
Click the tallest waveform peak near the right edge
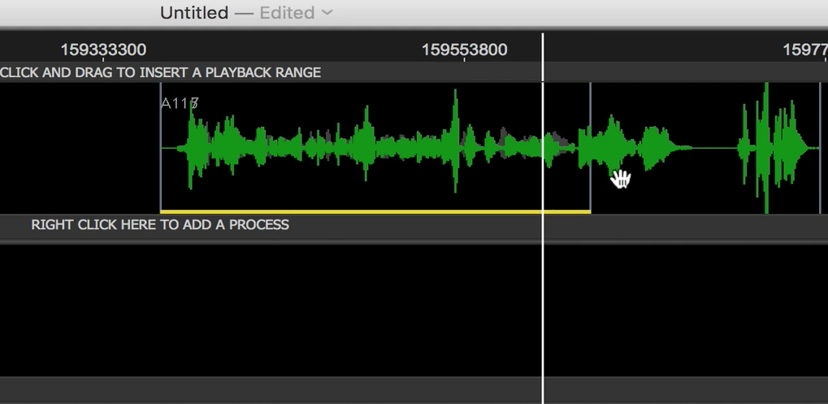click(766, 106)
